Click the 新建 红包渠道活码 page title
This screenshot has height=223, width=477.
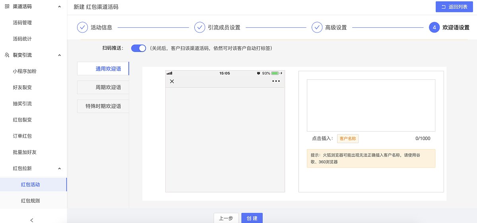[96, 7]
